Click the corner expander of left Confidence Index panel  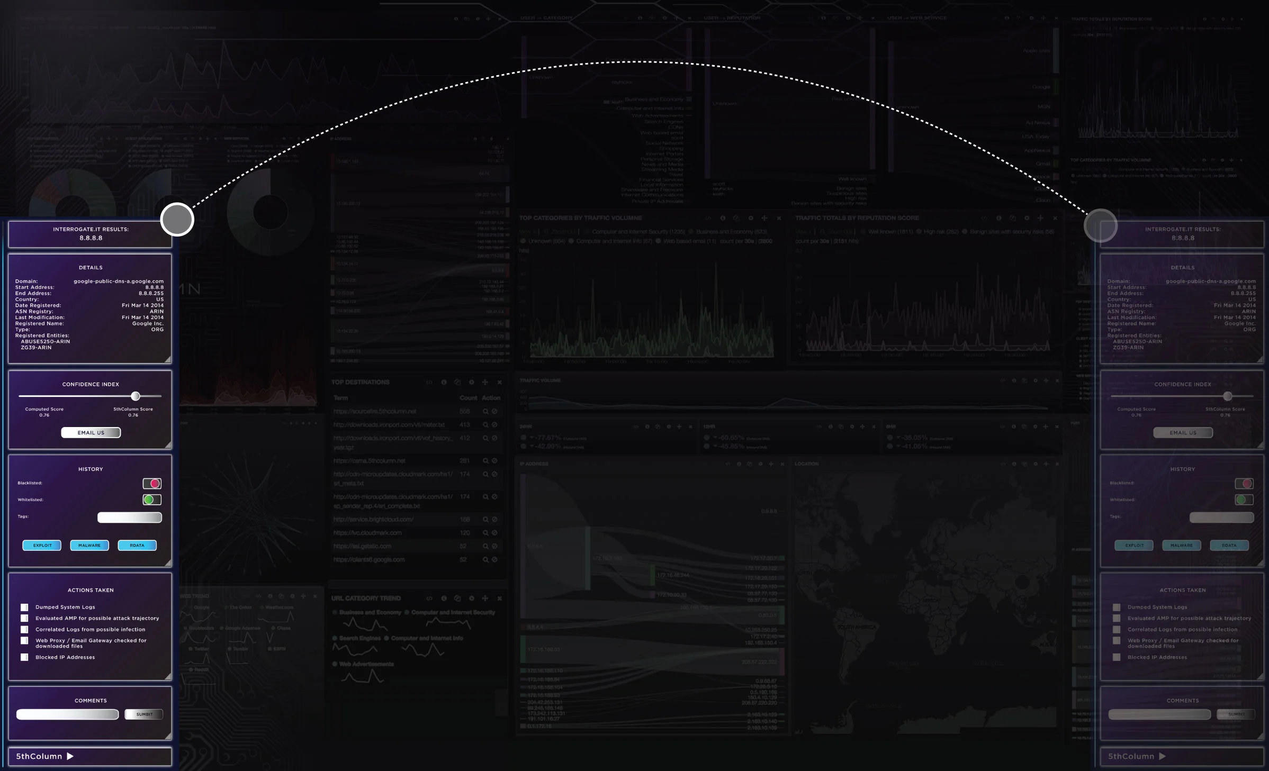point(167,445)
